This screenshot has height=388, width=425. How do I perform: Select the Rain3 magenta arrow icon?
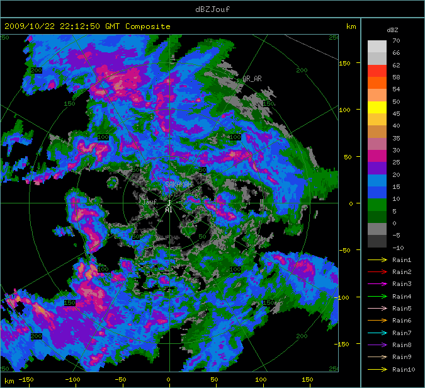tap(377, 284)
